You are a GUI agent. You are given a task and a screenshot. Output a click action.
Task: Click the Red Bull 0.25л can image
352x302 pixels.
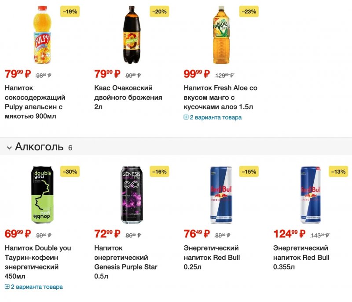221,195
